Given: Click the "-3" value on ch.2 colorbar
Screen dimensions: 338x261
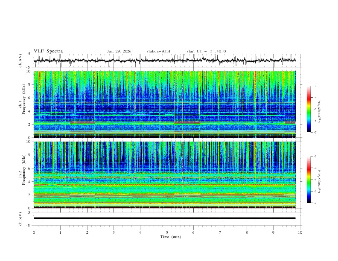Looking at the screenshot, I should pyautogui.click(x=315, y=157).
